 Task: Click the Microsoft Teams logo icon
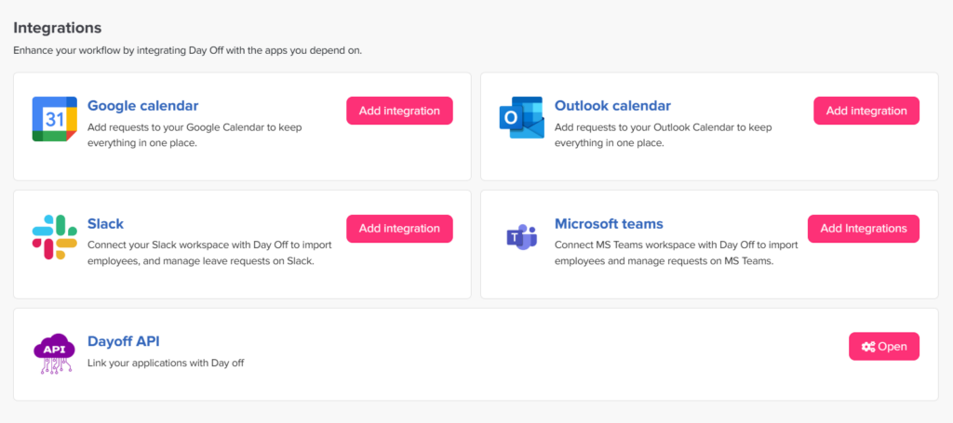[521, 237]
